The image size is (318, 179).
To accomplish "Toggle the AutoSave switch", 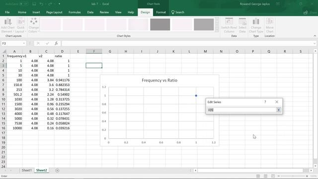I will coord(24,4).
